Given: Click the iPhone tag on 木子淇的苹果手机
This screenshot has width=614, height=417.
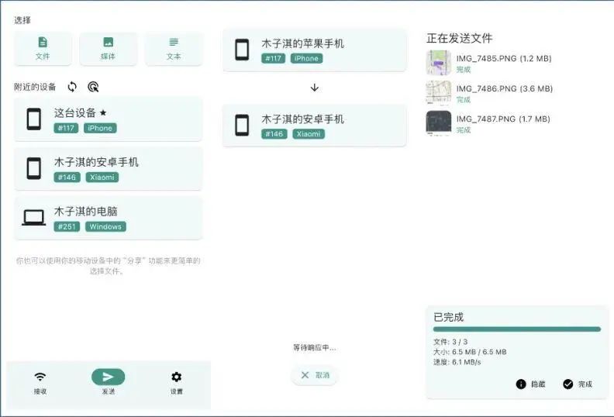Looking at the screenshot, I should [306, 58].
